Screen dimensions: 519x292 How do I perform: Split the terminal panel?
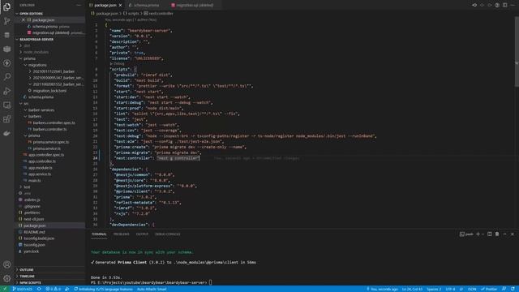[490, 234]
